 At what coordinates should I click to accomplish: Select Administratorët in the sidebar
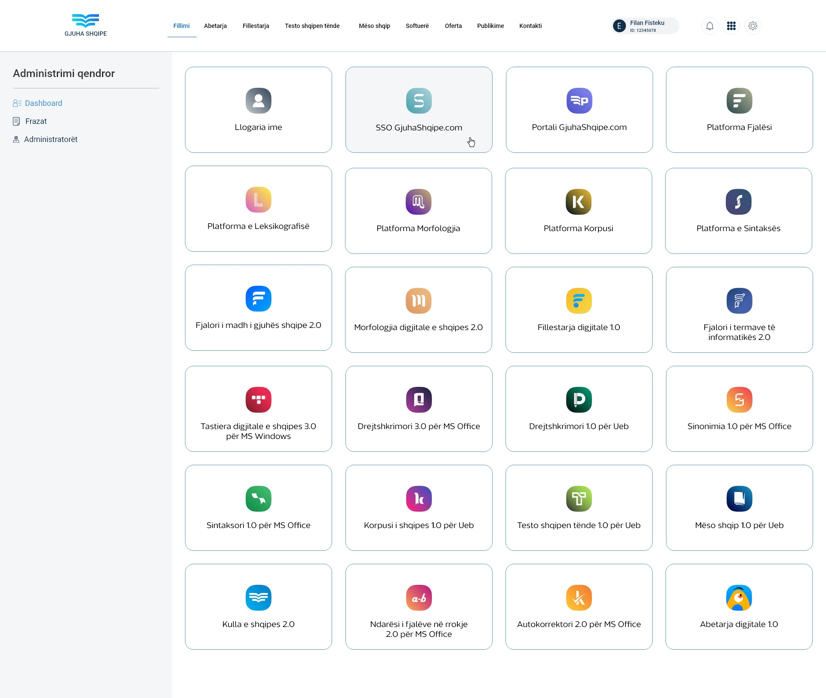click(x=50, y=139)
